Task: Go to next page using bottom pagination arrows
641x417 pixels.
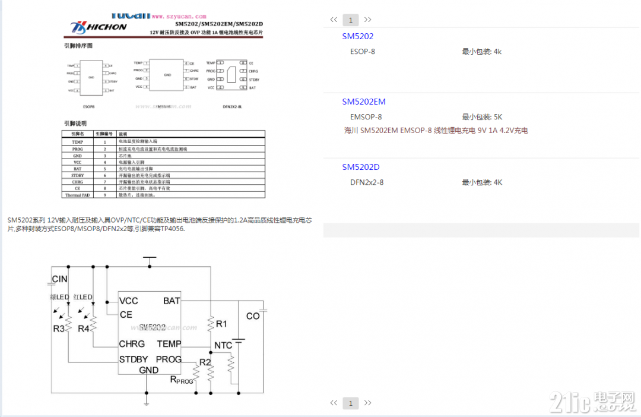Action: [367, 403]
